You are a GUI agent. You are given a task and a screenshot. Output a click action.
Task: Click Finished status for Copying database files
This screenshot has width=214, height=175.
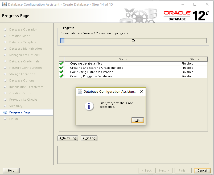click(x=187, y=63)
